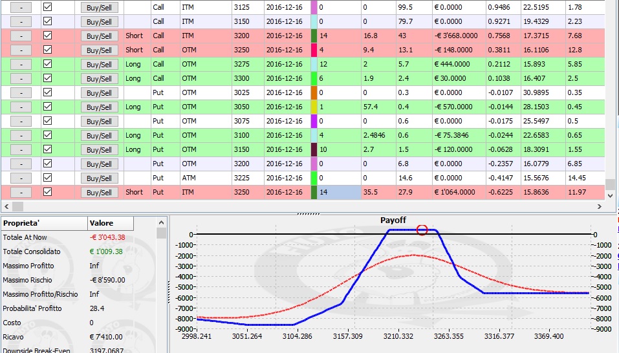This screenshot has height=353, width=619.
Task: Click minus button on Call 3275 row
Action: (x=21, y=64)
